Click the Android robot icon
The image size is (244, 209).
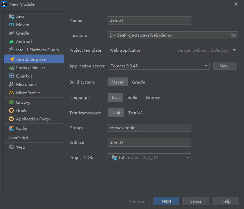click(x=11, y=41)
